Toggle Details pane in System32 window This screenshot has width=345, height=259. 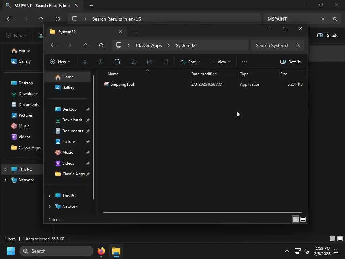coord(290,62)
